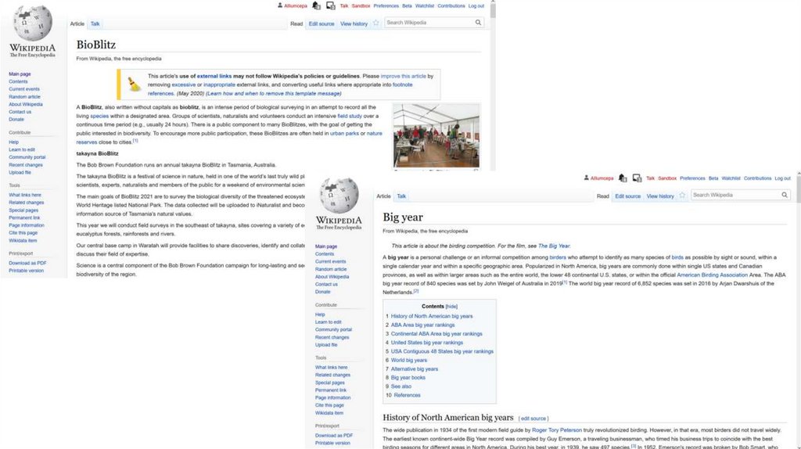Open Edit source tab in Big year window
This screenshot has width=801, height=449.
628,196
